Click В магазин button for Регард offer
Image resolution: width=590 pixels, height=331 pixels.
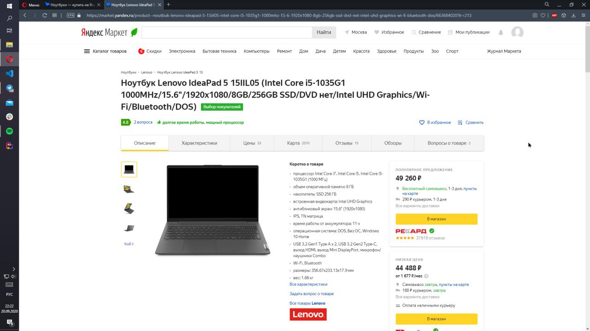(x=437, y=219)
